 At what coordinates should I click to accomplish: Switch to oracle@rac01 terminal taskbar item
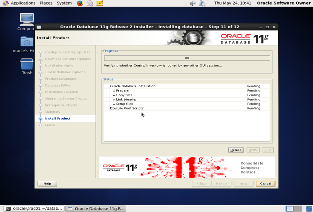(x=34, y=209)
